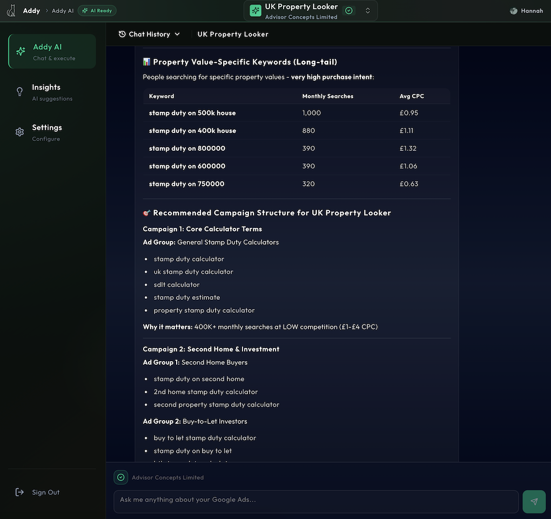The image size is (551, 519).
Task: Expand the Chat History dropdown
Action: point(149,34)
